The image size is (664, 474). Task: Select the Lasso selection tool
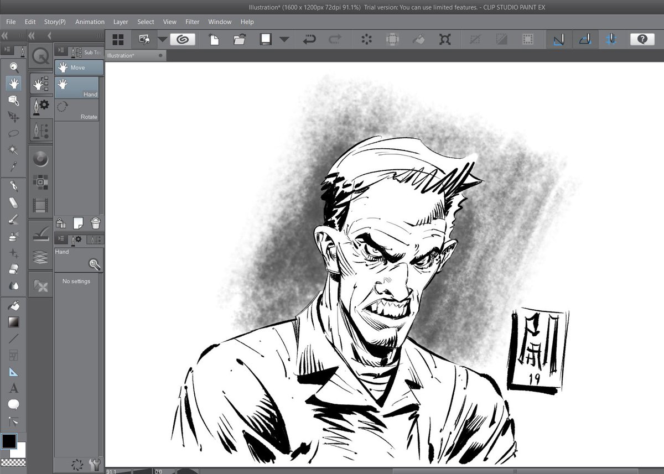click(x=14, y=133)
